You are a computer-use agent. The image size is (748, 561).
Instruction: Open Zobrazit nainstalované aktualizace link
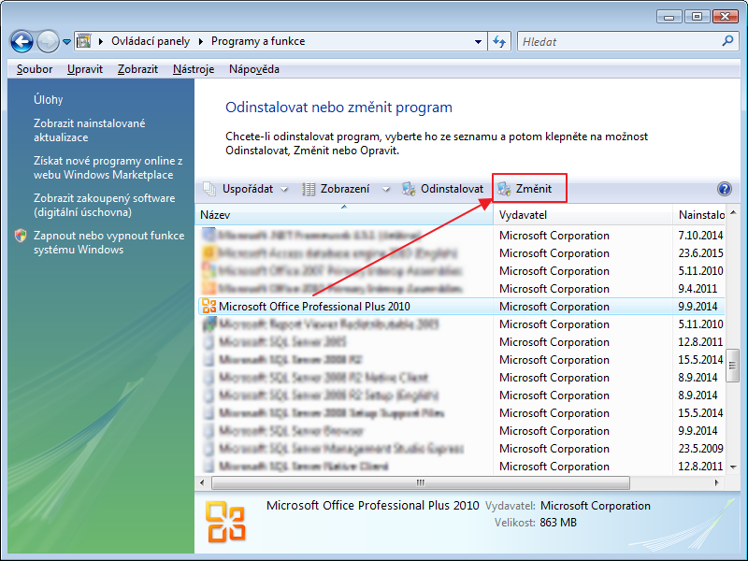tap(89, 130)
